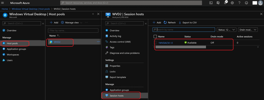
Task: Open the feedback smiley icon
Action: point(246,3)
